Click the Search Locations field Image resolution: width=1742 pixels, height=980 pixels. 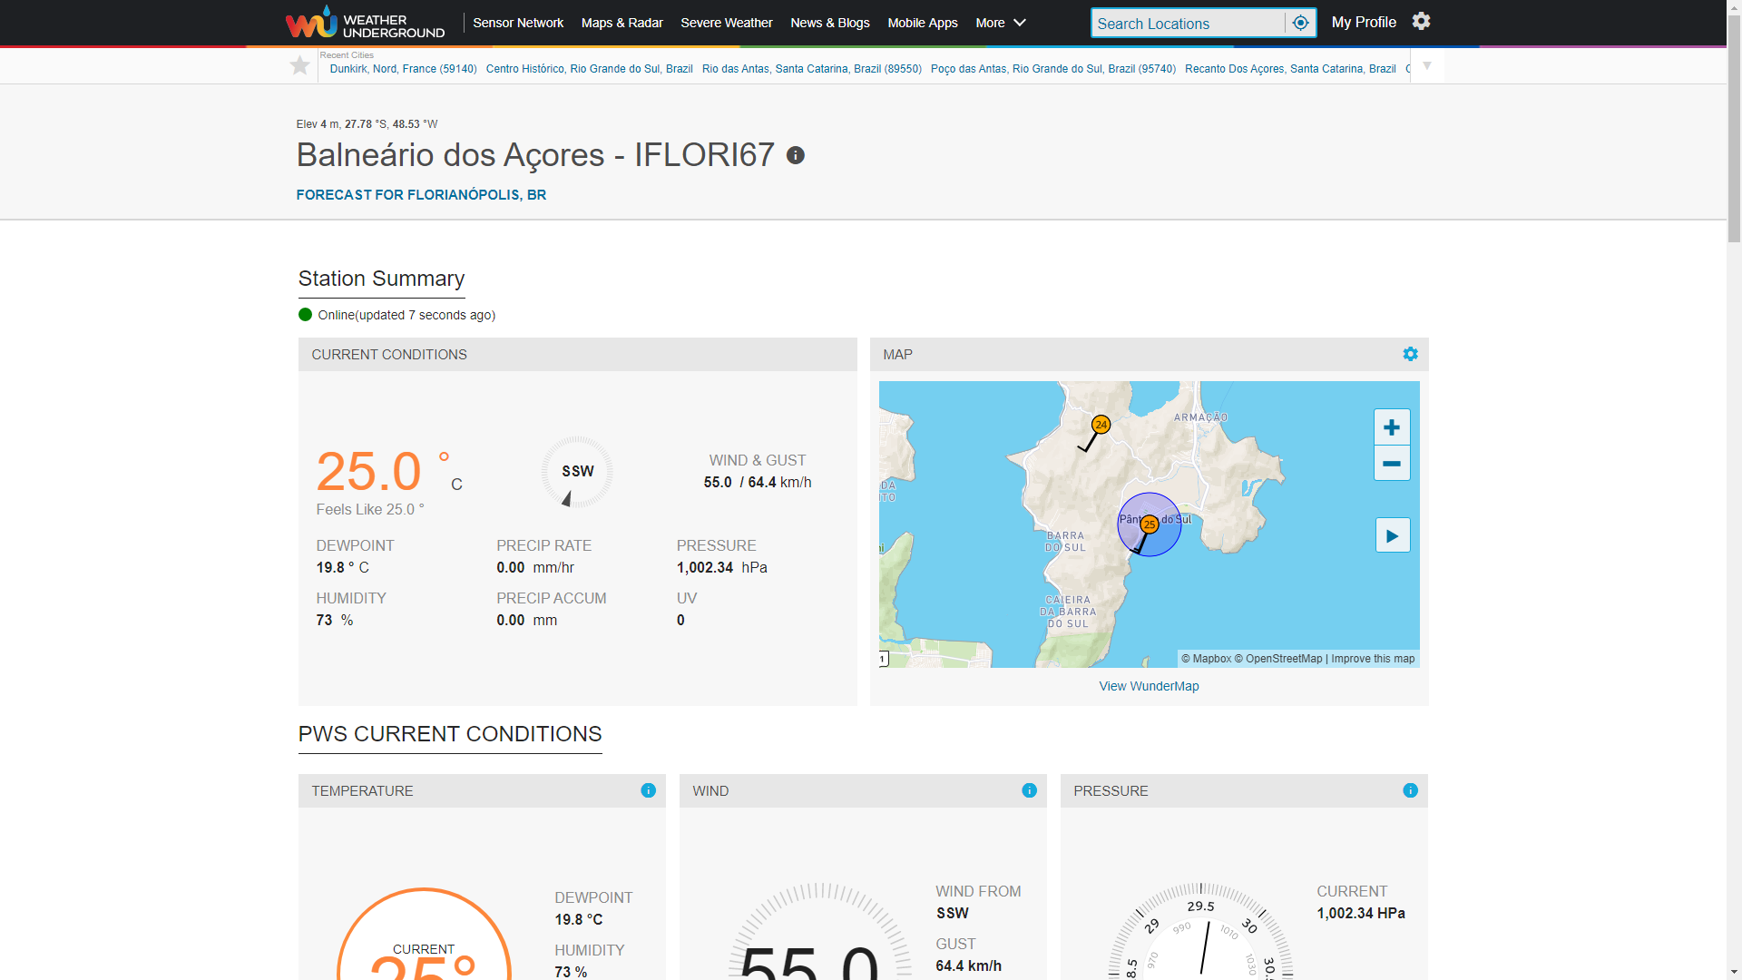tap(1188, 24)
